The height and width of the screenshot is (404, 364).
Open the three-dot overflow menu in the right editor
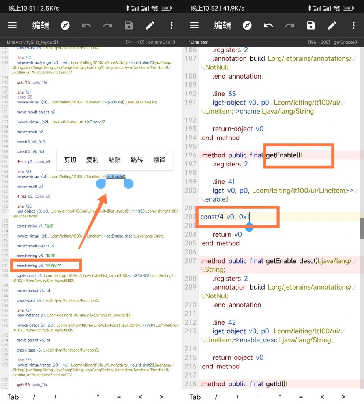pos(353,26)
